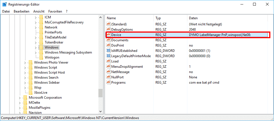
Task: Click the folder icon for MozillaPlugins
Action: click(x=25, y=108)
